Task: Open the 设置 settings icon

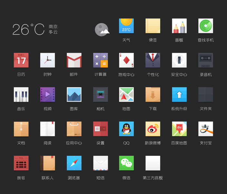Action: (101, 129)
